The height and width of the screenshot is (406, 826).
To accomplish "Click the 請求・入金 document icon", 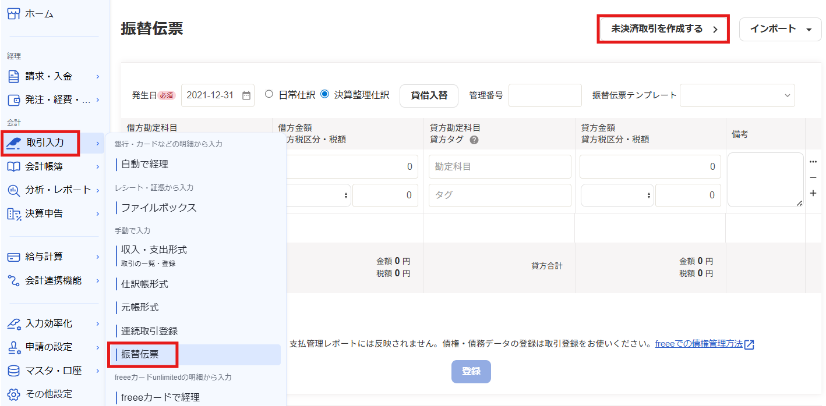I will pos(13,76).
